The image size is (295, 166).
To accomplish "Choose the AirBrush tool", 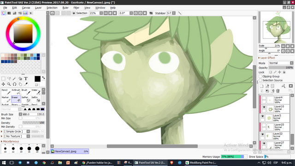I will tap(16, 92).
